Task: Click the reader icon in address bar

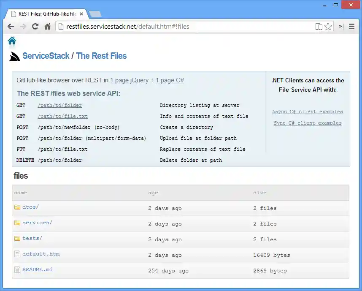Action: pos(319,27)
